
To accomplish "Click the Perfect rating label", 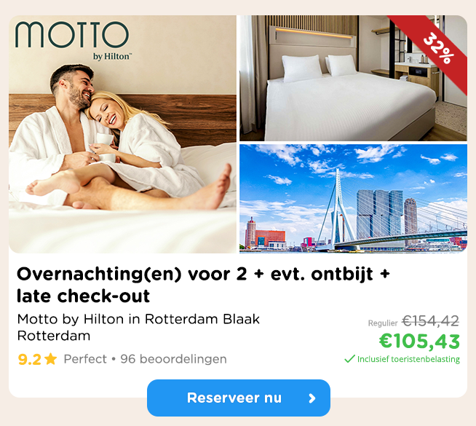I will [85, 359].
